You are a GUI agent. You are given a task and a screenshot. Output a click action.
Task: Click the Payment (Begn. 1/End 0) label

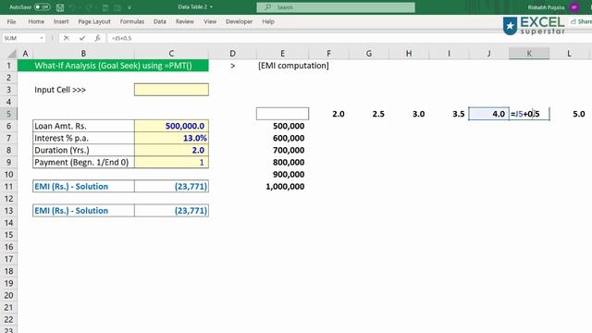click(81, 162)
